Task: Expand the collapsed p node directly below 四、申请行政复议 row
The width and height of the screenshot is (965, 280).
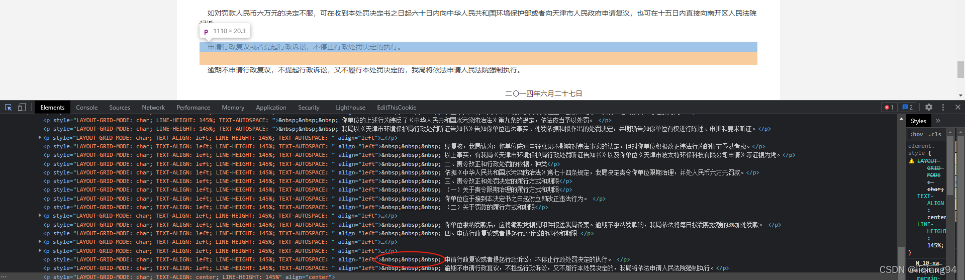Action: click(40, 242)
